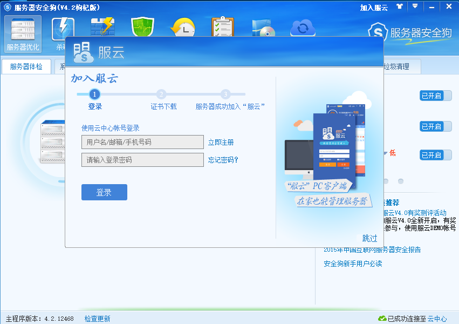
Task: Toggle the third 已开启 switch
Action: (x=436, y=155)
